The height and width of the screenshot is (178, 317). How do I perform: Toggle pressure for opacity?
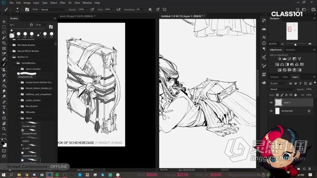[x=92, y=9]
